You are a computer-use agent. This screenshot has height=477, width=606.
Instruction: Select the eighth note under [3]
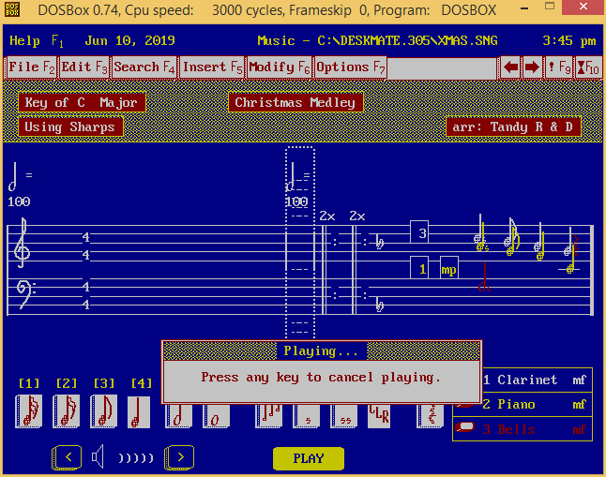[x=103, y=411]
